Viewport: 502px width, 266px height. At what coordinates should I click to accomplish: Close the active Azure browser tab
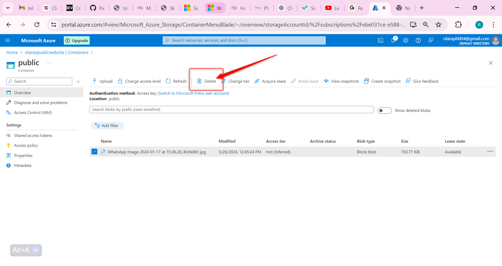tap(384, 8)
